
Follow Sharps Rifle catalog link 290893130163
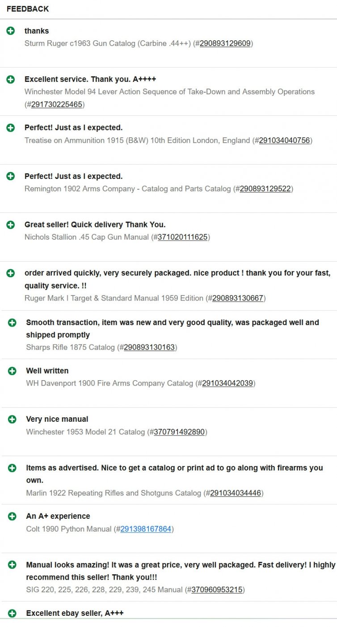coord(149,347)
